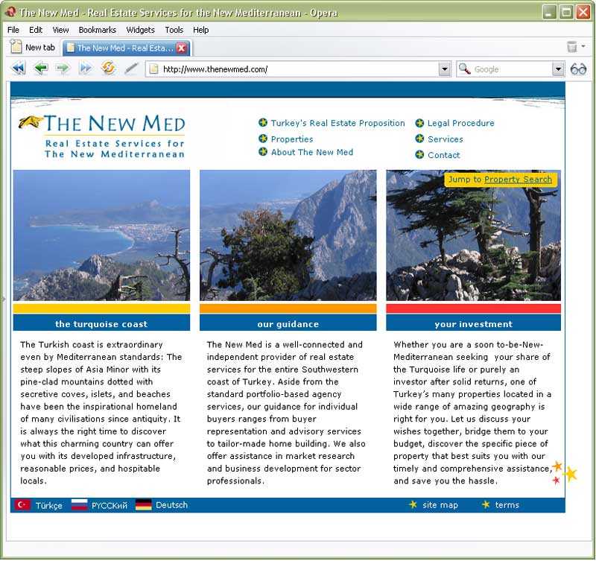Open the arrow beside the trash icon
The image size is (596, 561).
pyautogui.click(x=583, y=46)
